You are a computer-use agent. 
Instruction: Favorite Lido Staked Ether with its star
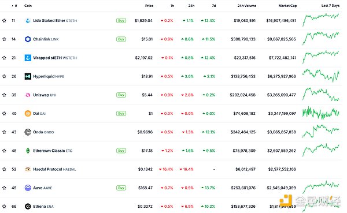click(x=4, y=21)
